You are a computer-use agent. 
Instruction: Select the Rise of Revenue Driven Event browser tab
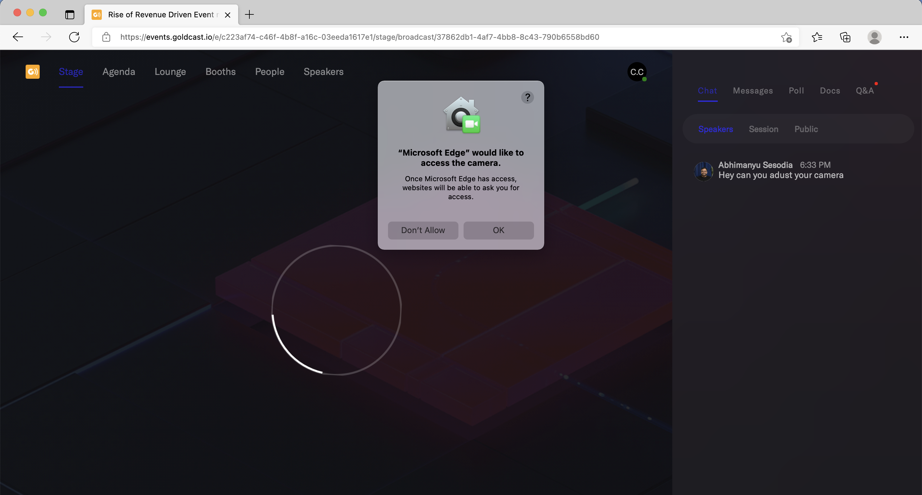coord(161,15)
